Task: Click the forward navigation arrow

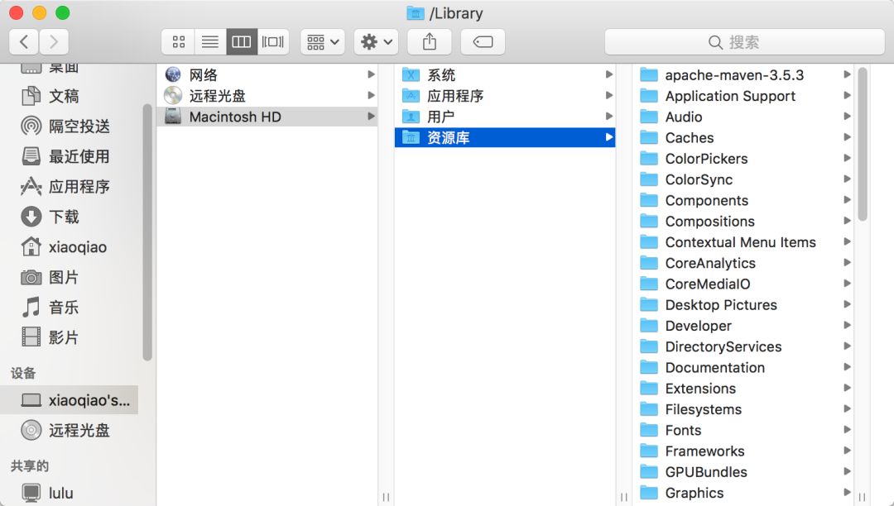Action: click(54, 41)
